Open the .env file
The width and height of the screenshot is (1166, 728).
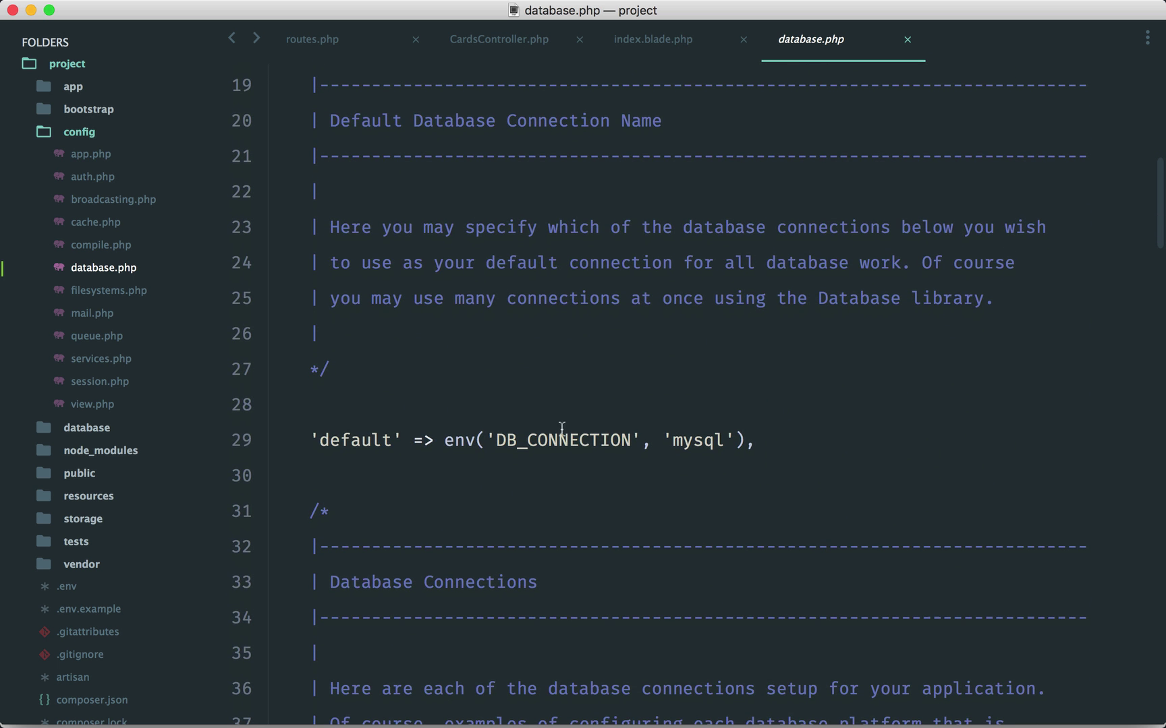coord(66,586)
